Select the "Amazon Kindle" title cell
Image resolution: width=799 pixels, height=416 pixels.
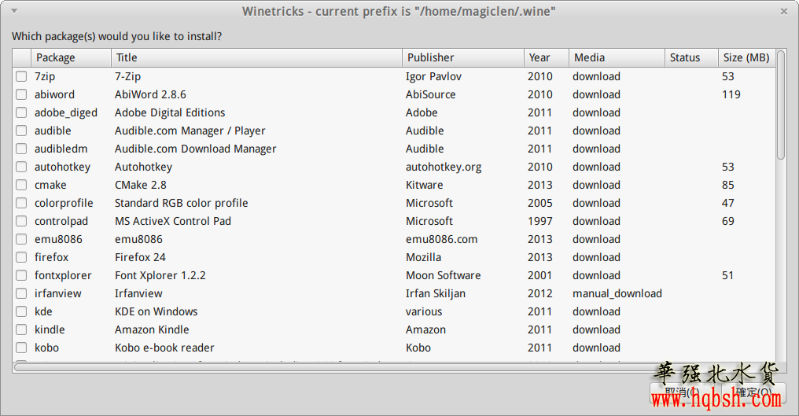152,329
